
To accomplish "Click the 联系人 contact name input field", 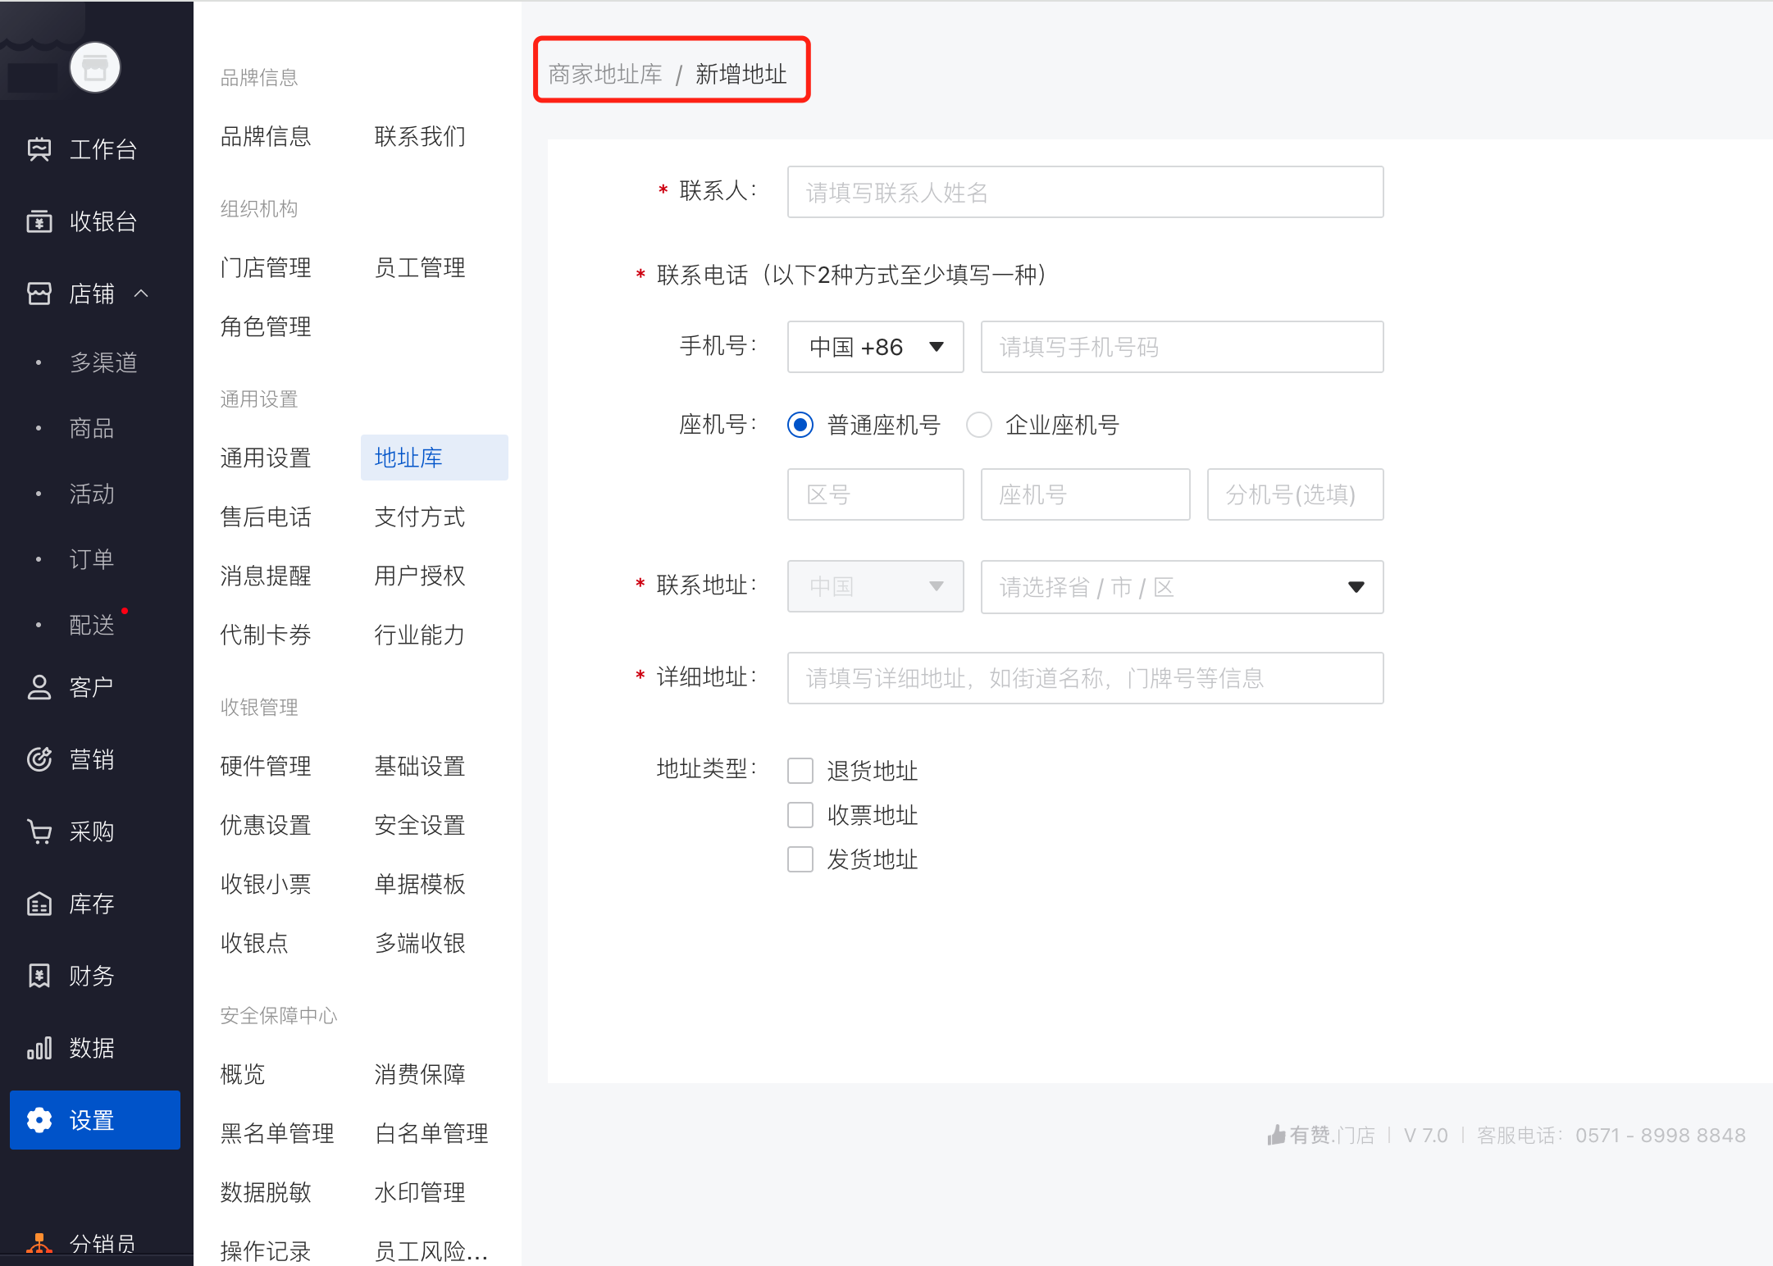I will tap(1084, 191).
